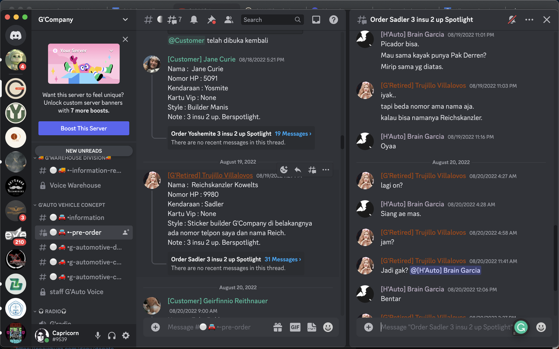This screenshot has height=349, width=559.
Task: Click thread panel scrollbar thumb
Action: tap(556, 257)
